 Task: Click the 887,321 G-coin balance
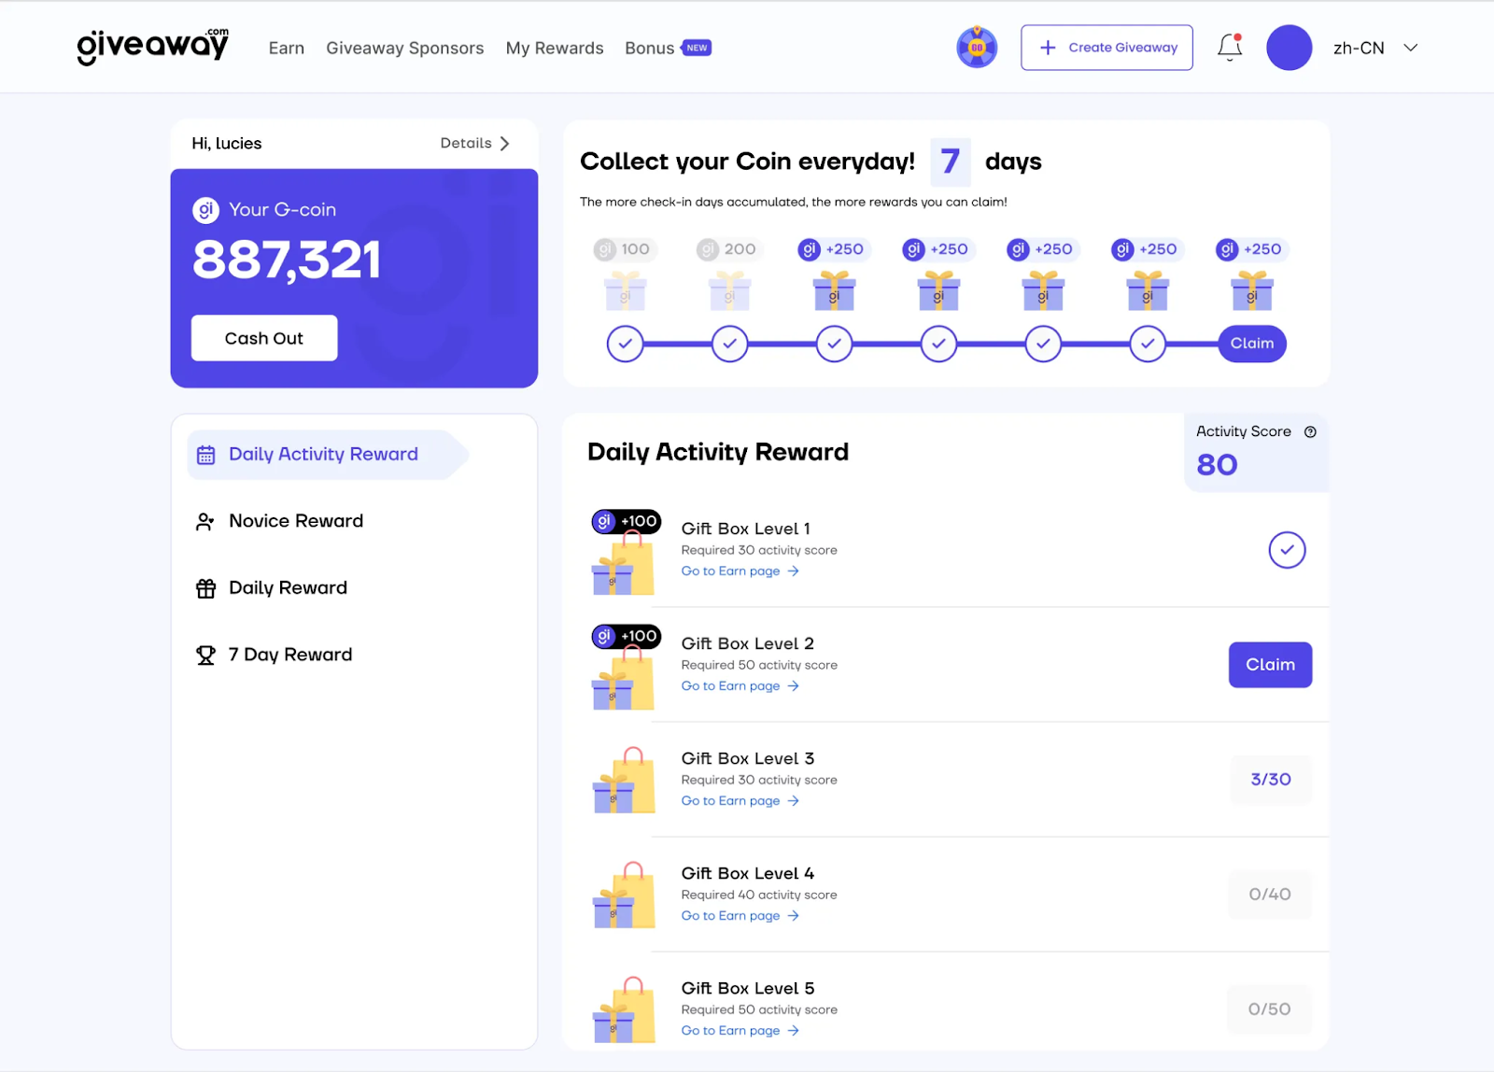click(287, 261)
